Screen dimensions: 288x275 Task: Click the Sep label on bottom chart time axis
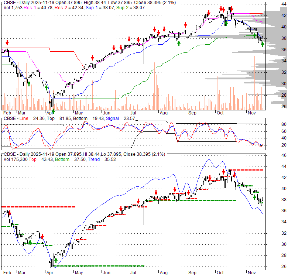click(x=192, y=273)
